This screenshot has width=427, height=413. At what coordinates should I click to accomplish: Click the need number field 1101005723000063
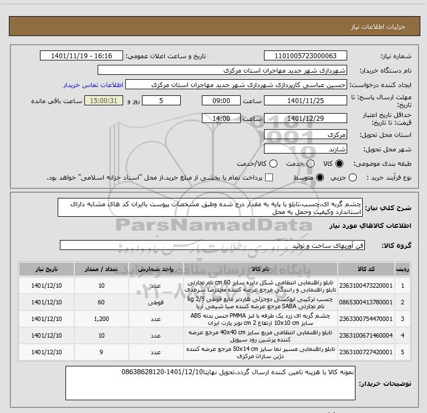pos(305,56)
